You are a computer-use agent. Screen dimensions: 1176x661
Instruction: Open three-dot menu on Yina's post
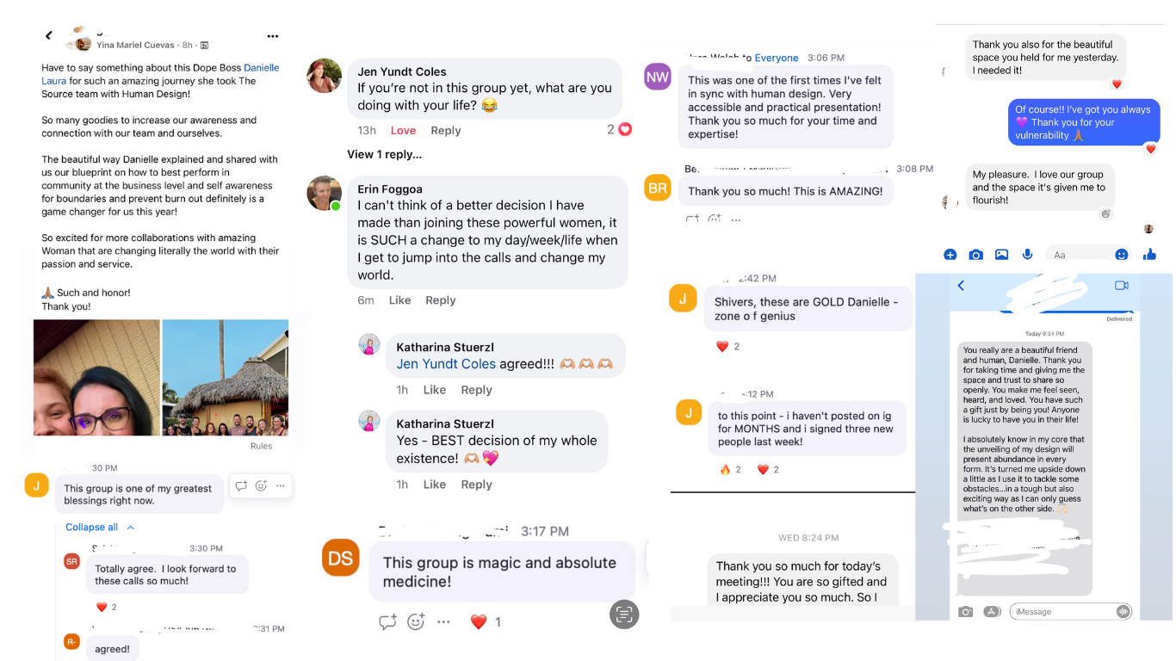tap(273, 36)
